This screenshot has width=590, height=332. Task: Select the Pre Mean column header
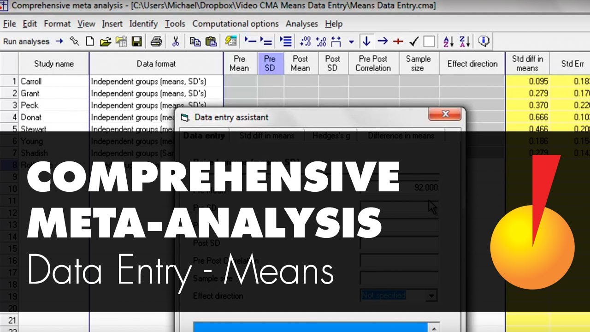pos(240,64)
